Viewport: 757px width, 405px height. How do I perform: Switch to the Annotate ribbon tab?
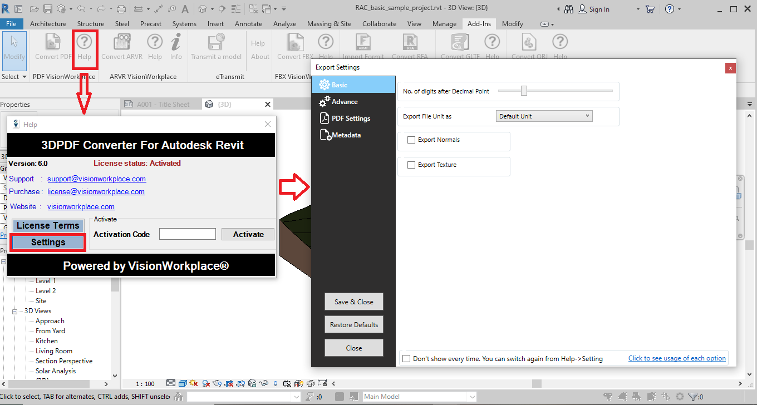point(248,24)
